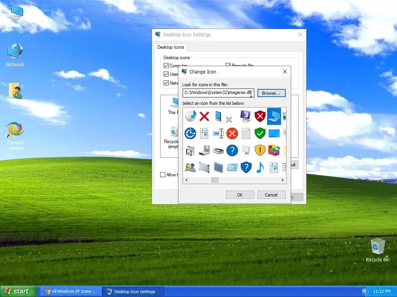Choose the single blue music note icon
The height and width of the screenshot is (297, 397).
(260, 167)
